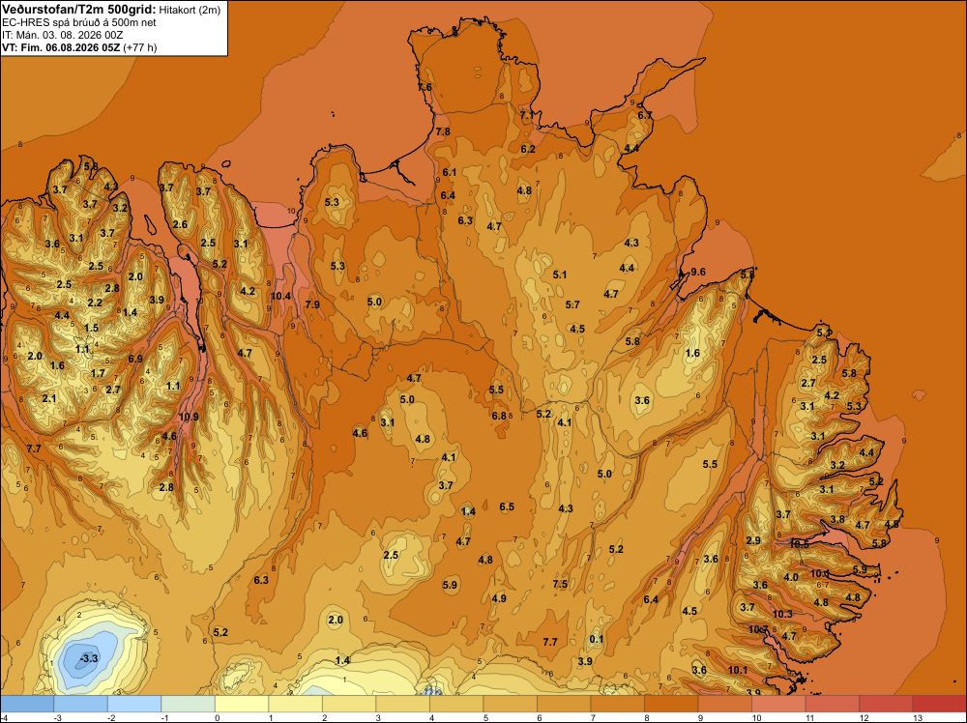Viewport: 967px width, 723px height.
Task: Click the 9.6 coastal temperature label
Action: coord(698,272)
